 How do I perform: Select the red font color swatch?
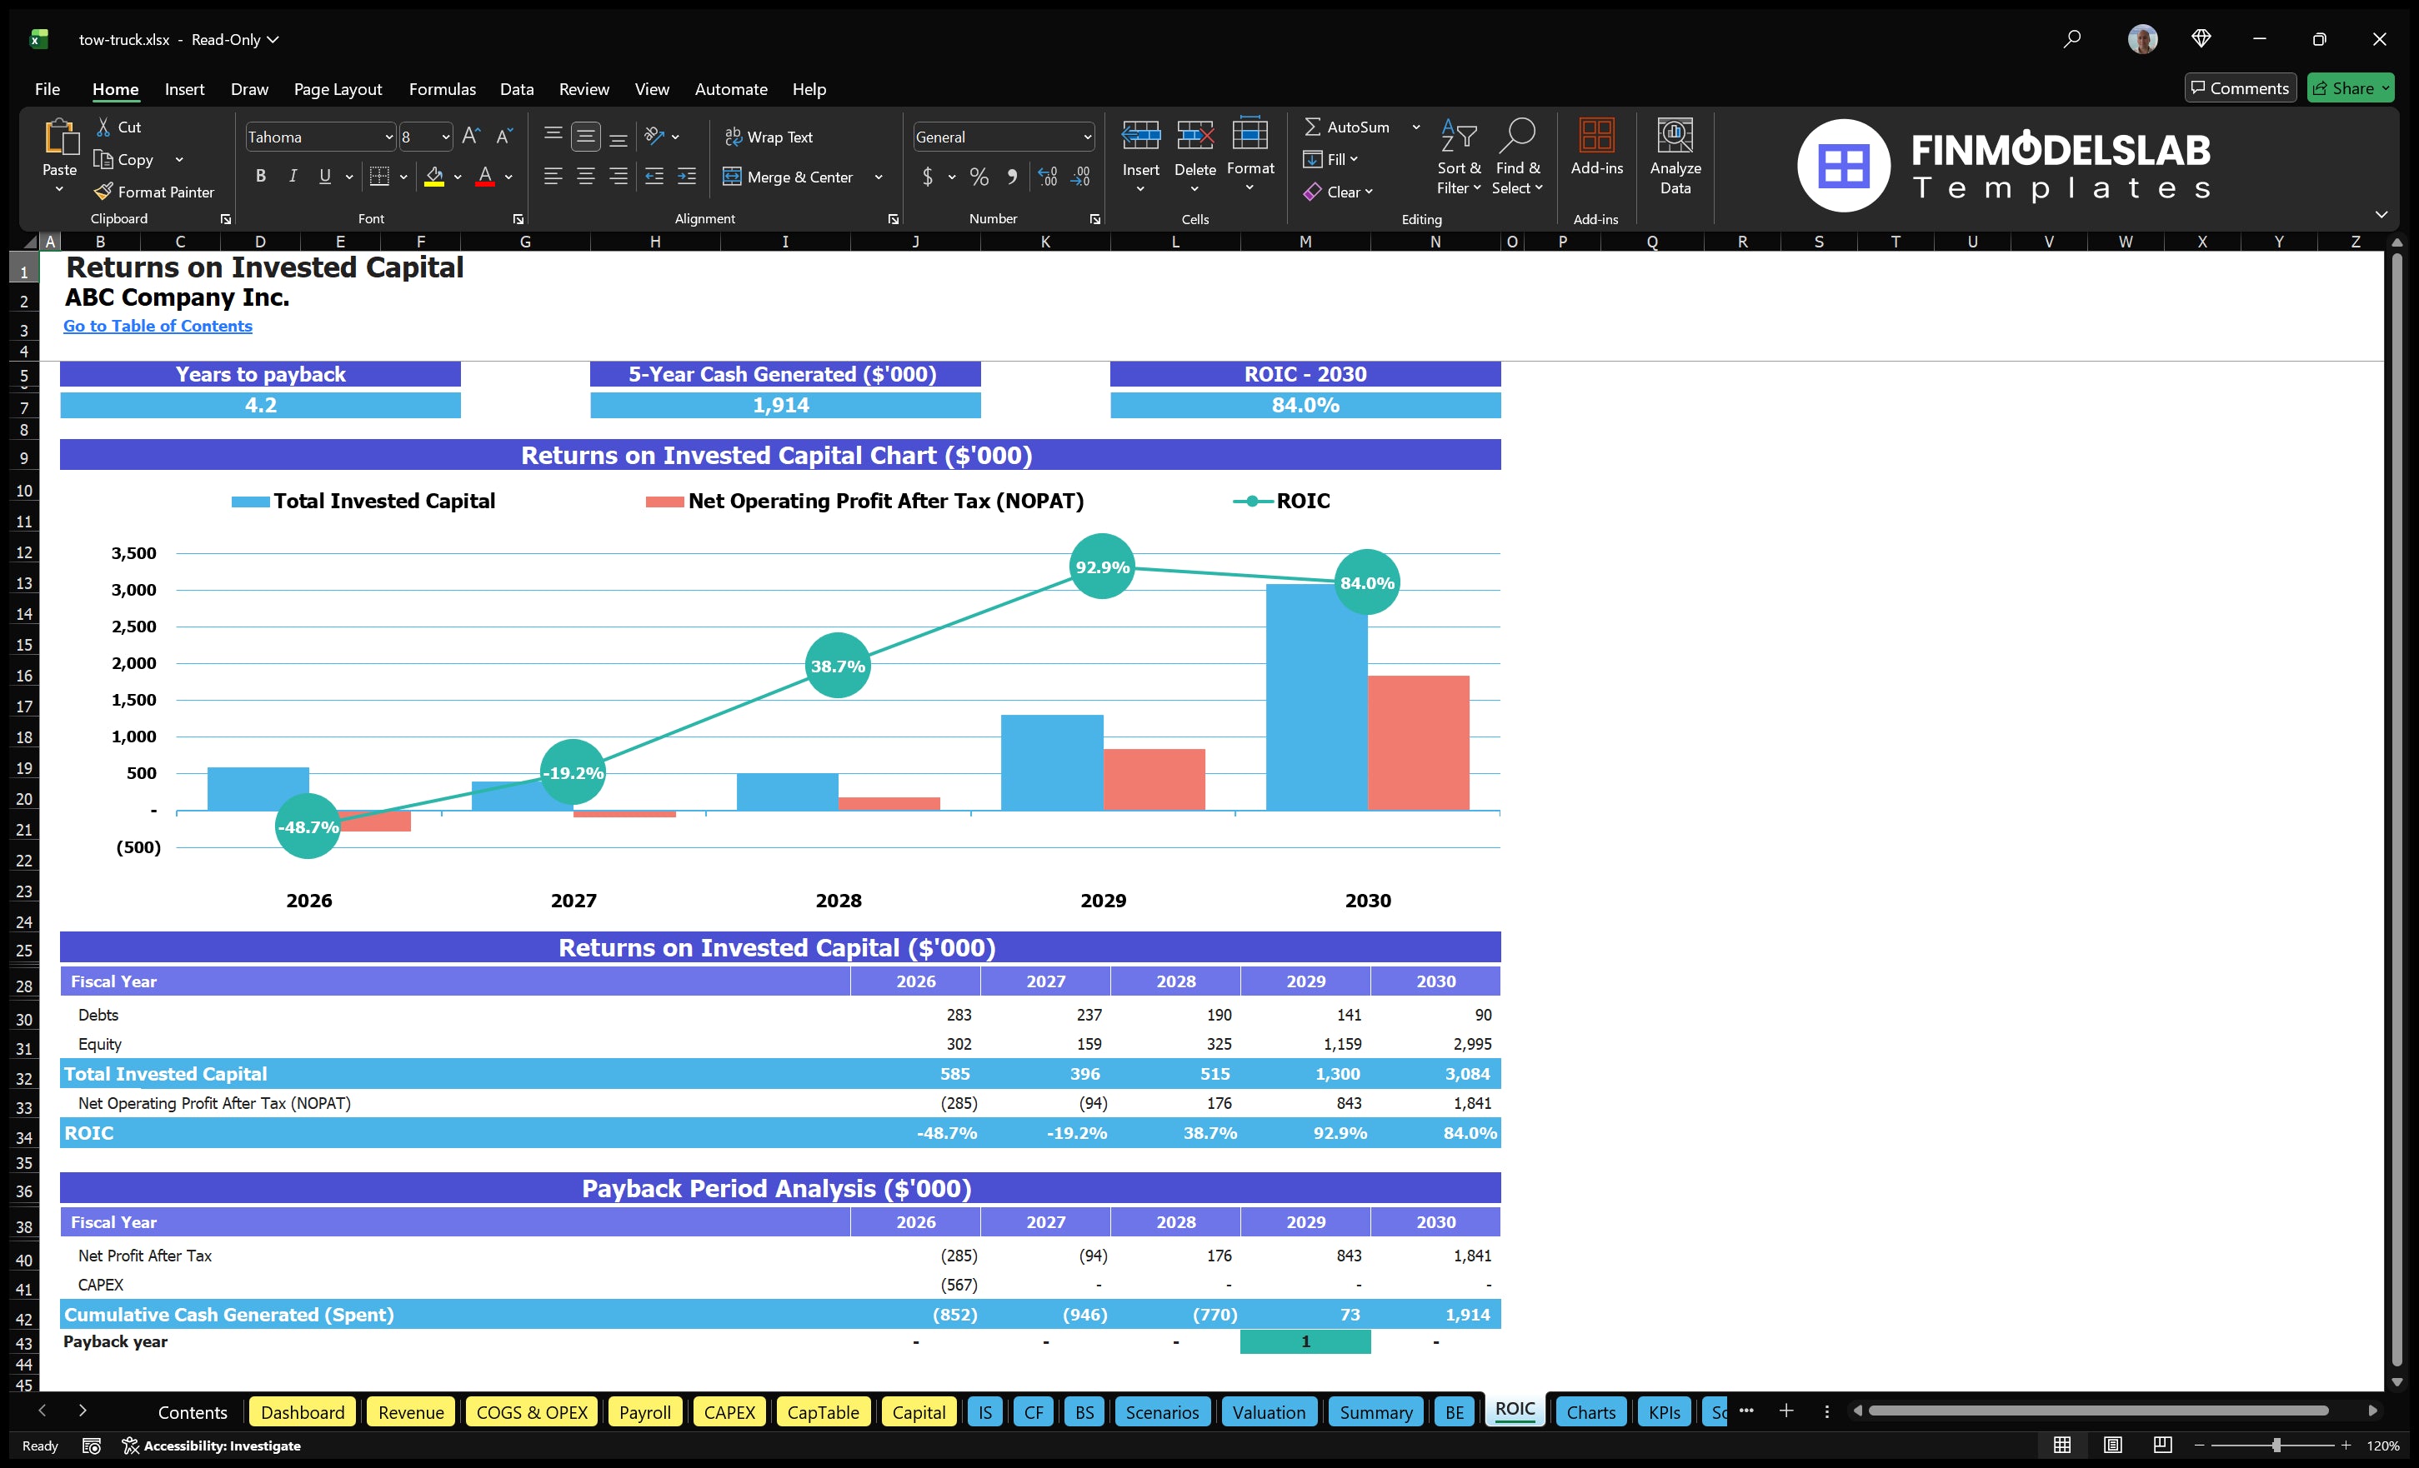click(485, 182)
